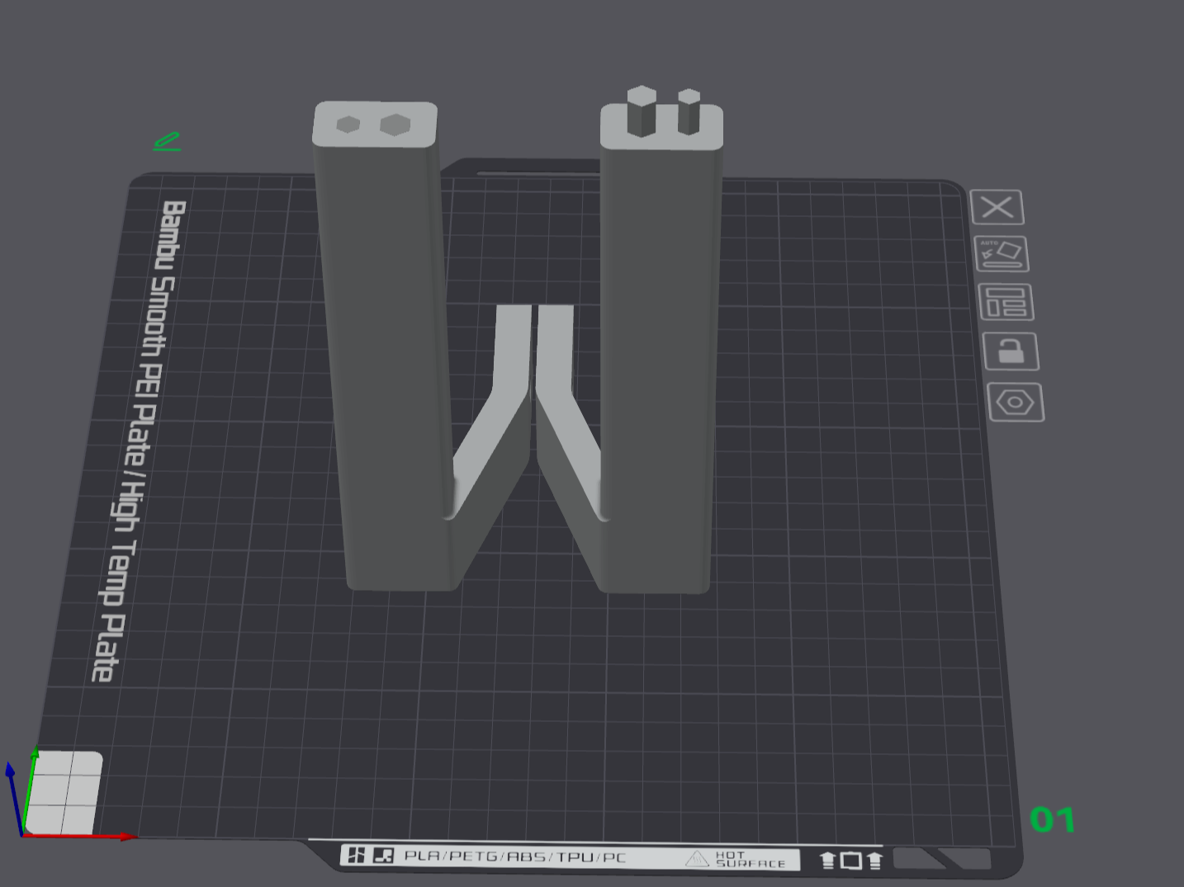Open plate settings via hexagon icon

[x=1016, y=403]
